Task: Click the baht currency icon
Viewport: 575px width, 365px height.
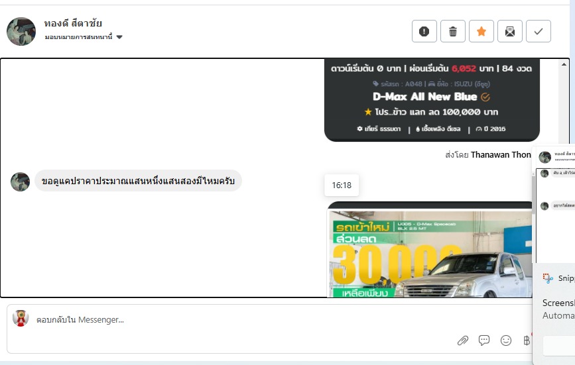Action: click(527, 340)
